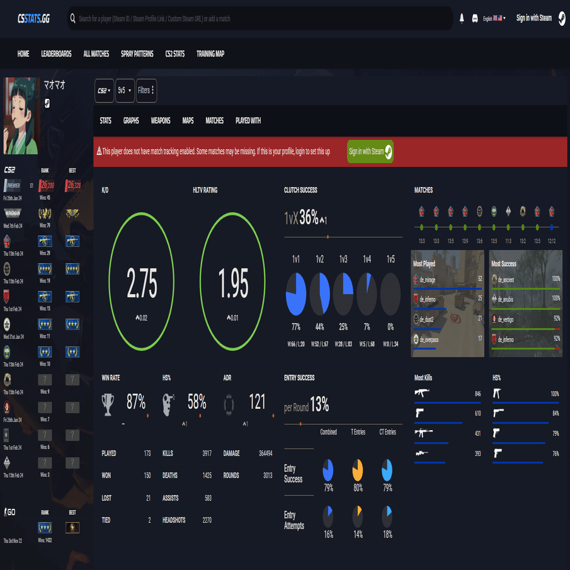Screen dimensions: 570x570
Task: Click the de_inferno icon in Most Played
Action: pyautogui.click(x=416, y=299)
